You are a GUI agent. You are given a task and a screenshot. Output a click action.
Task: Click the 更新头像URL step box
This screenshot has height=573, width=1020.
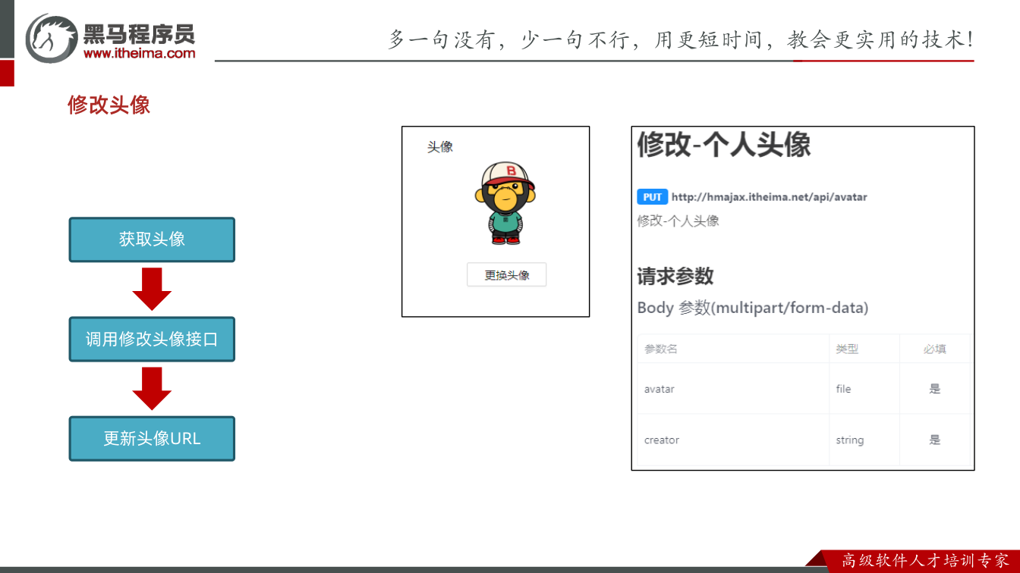coord(152,438)
